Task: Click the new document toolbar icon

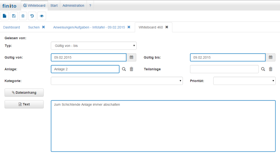Action: click(x=4, y=16)
